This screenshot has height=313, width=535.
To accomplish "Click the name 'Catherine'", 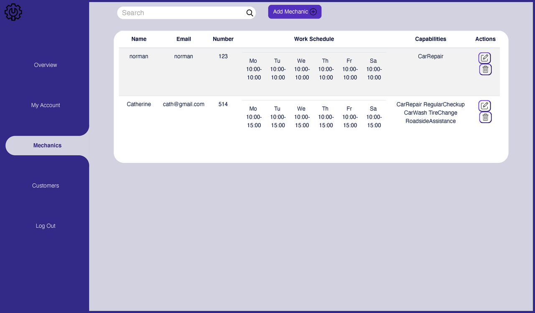I will (x=139, y=104).
